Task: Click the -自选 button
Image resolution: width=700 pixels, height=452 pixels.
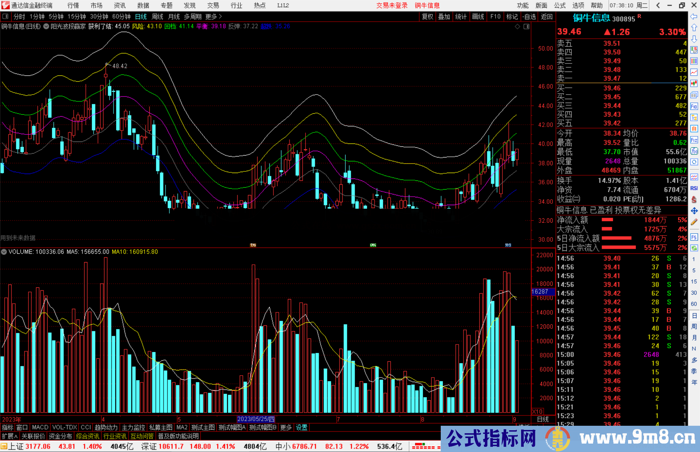Action: coord(529,17)
